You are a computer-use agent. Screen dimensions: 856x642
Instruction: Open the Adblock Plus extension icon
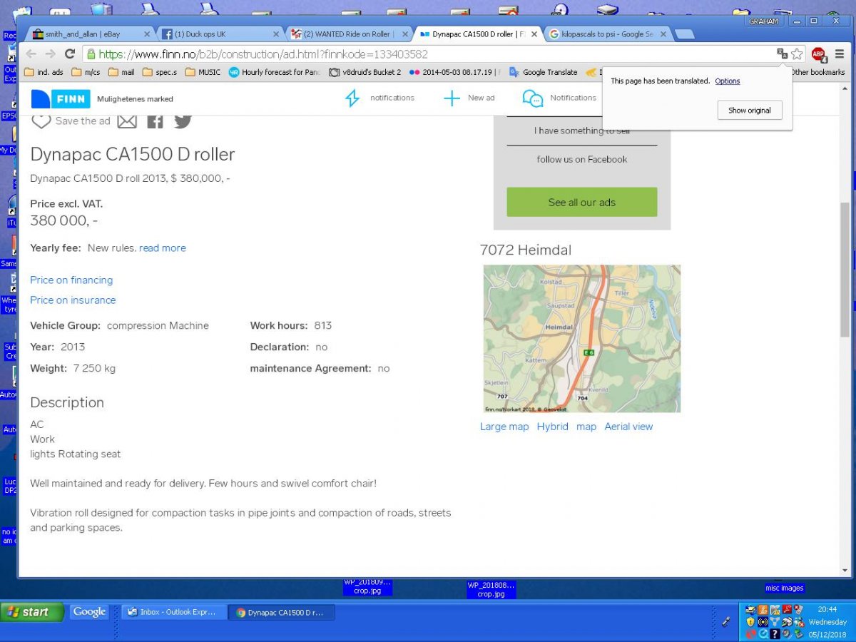(818, 54)
